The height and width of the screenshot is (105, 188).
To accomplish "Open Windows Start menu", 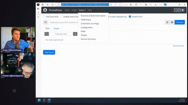I will click(x=39, y=100).
